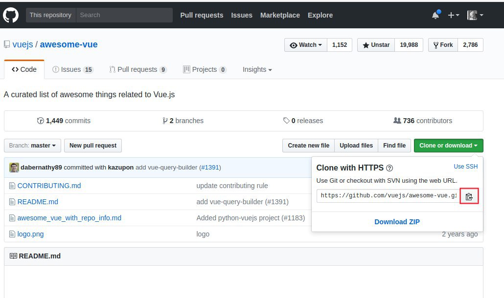Copy clone URL to clipboard

pyautogui.click(x=469, y=196)
